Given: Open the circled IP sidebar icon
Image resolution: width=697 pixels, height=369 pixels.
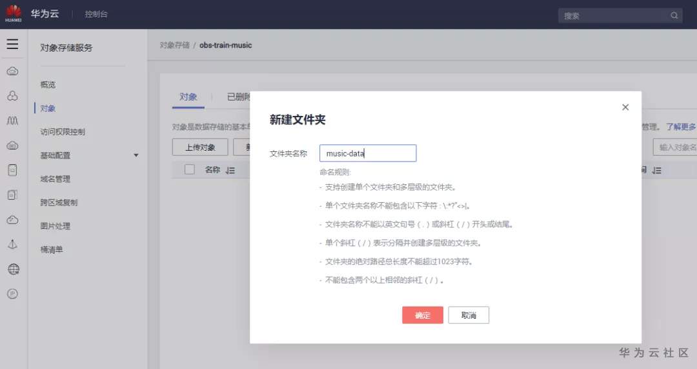Looking at the screenshot, I should (12, 294).
